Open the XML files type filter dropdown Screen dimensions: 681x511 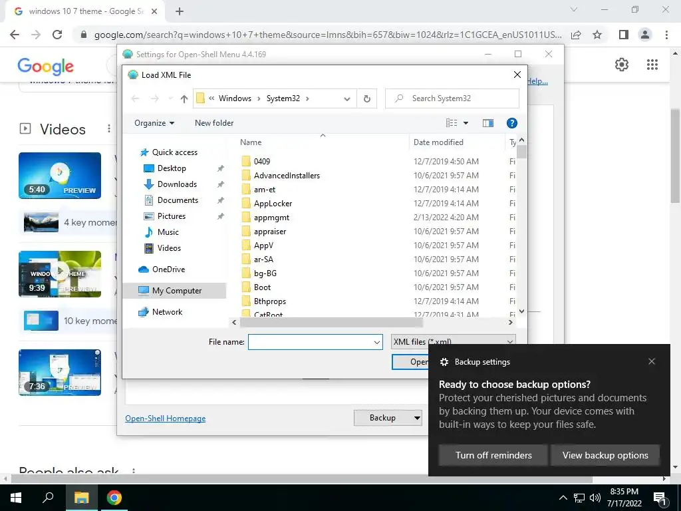[x=453, y=341]
